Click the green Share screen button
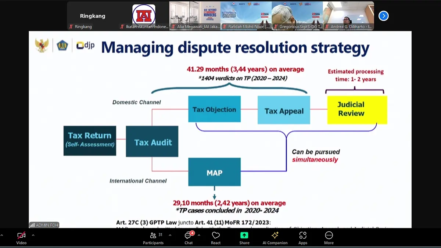This screenshot has width=441, height=248. (244, 237)
